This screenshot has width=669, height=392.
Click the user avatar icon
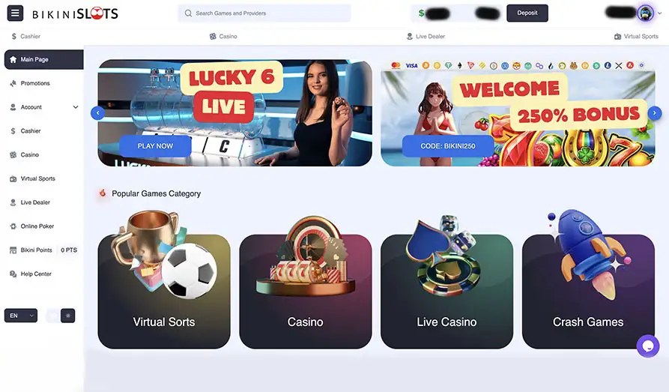coord(645,13)
